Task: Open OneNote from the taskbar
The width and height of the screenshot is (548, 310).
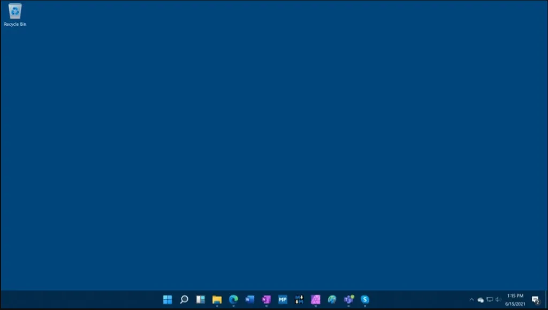Action: coord(266,300)
